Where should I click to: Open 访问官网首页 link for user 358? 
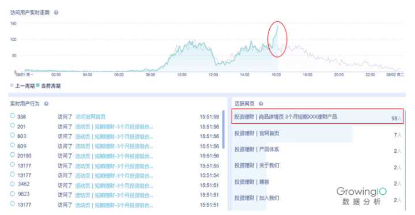tap(90, 117)
